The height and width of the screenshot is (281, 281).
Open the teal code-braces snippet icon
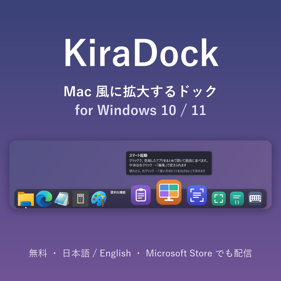pos(237,199)
